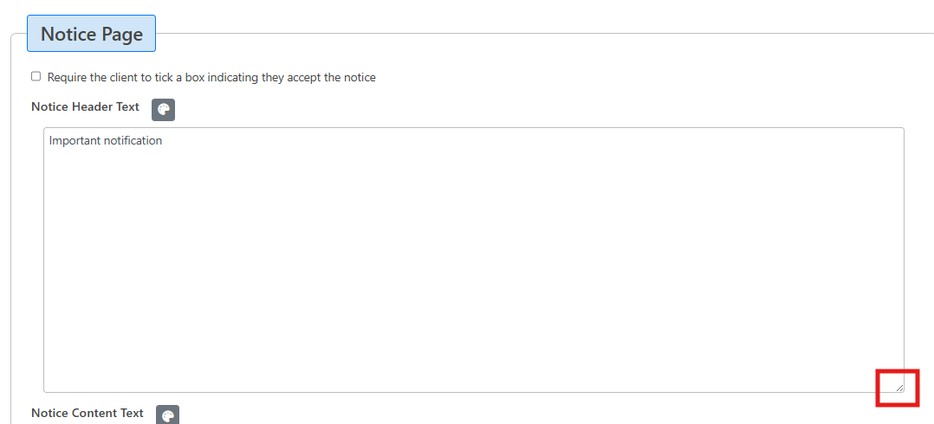Click the word 'notification' in the textarea
This screenshot has width=934, height=424.
133,140
